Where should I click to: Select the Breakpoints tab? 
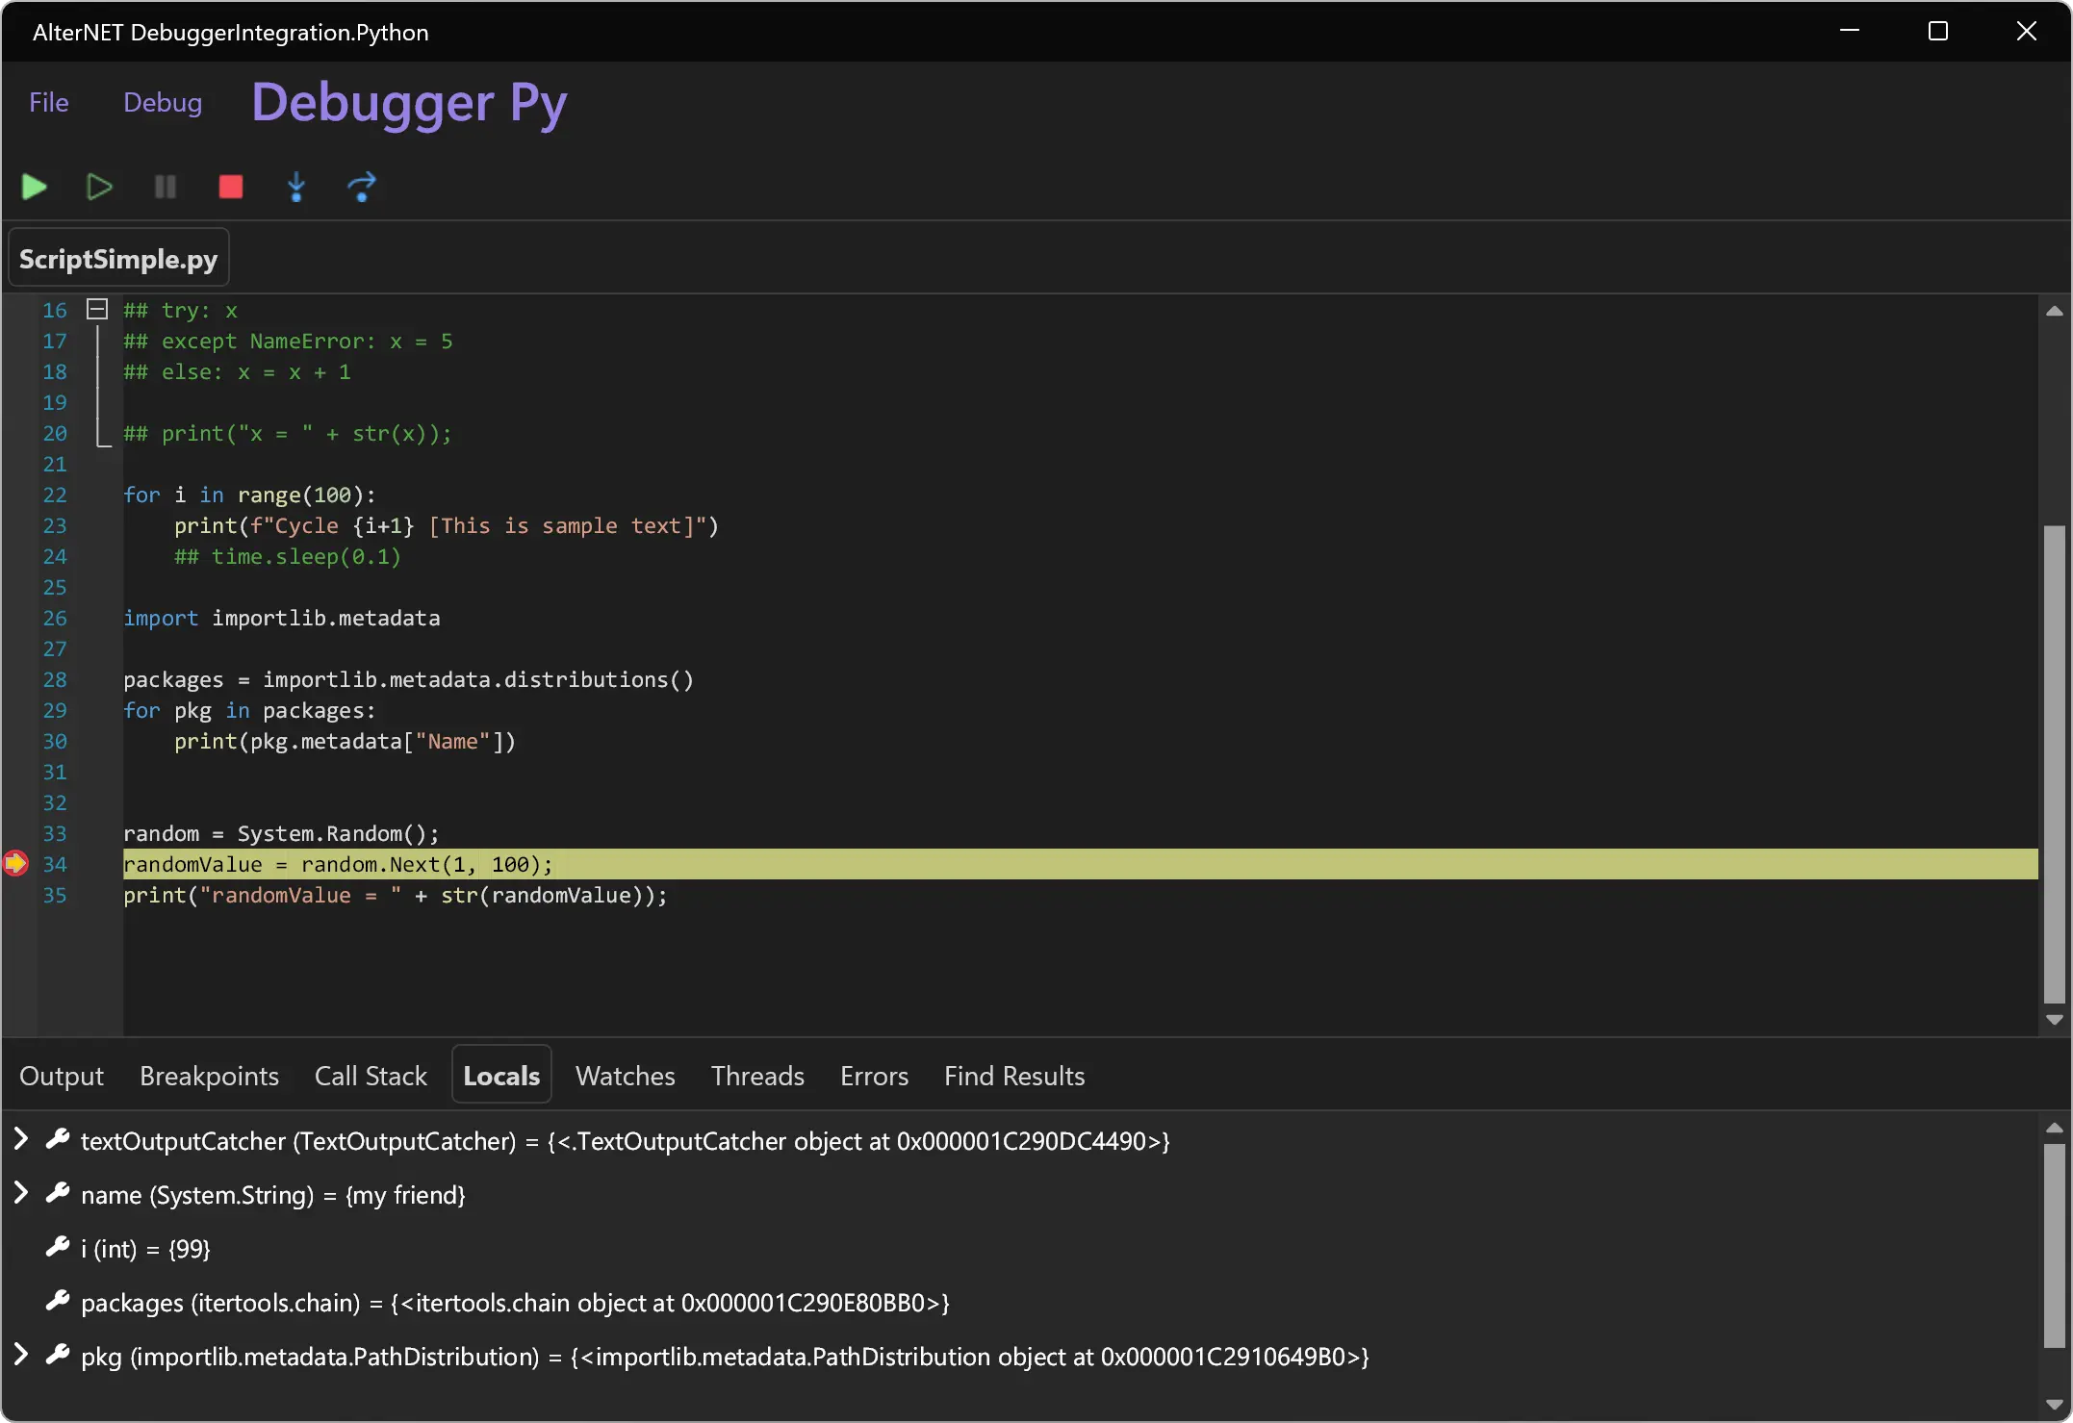point(208,1076)
